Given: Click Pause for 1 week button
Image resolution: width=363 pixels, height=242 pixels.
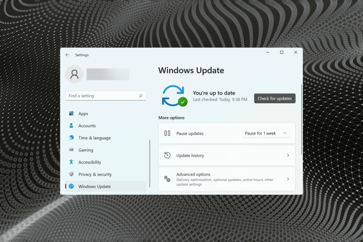Looking at the screenshot, I should pyautogui.click(x=261, y=133).
